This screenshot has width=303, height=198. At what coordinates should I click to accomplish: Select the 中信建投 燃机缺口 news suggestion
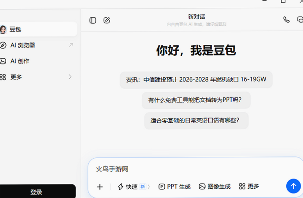coord(196,80)
